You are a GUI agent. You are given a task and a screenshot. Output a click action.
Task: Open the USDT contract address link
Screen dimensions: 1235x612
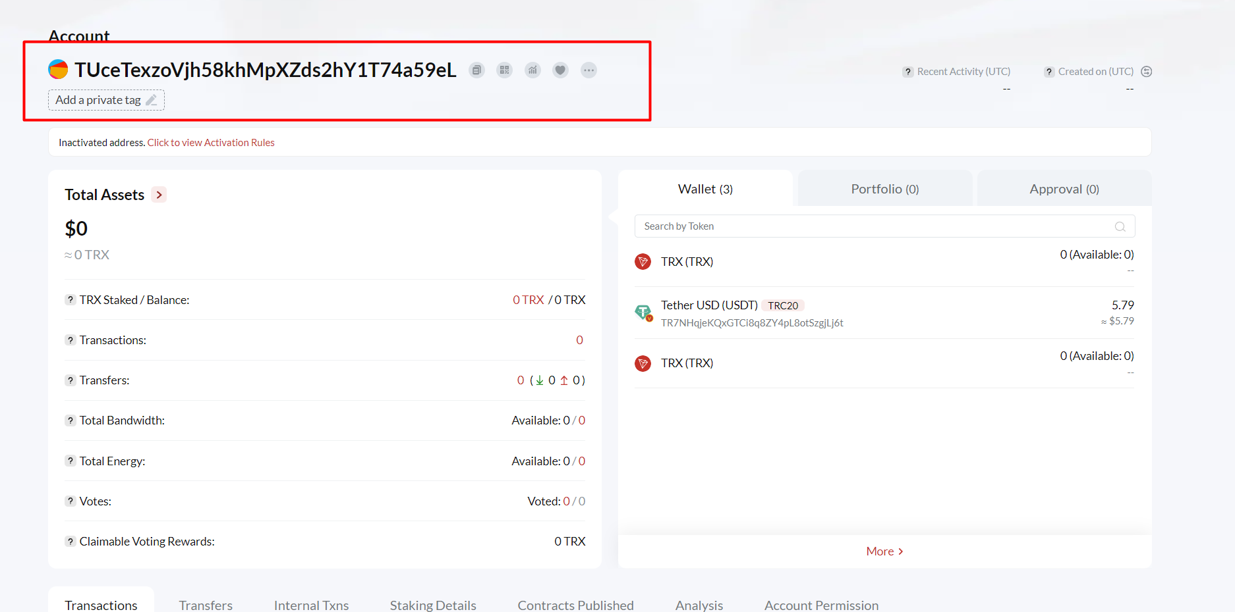[752, 323]
